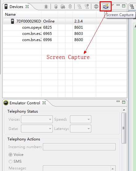Screen dimensions: 136x171
Task: Click the Name column header
Action: coord(22,15)
